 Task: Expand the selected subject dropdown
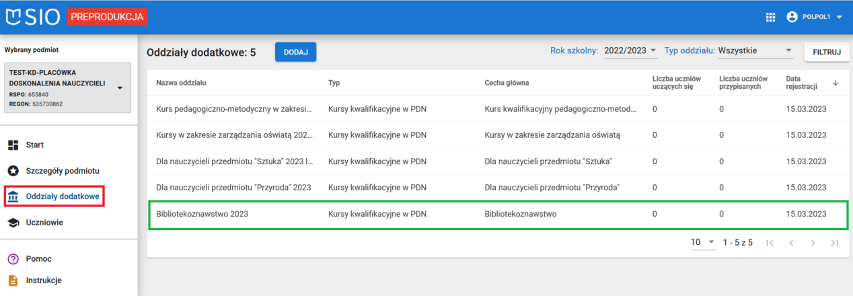(120, 87)
